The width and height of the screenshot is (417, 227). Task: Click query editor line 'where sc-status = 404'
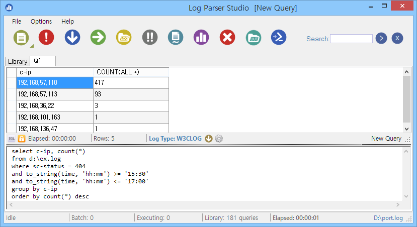[48, 166]
